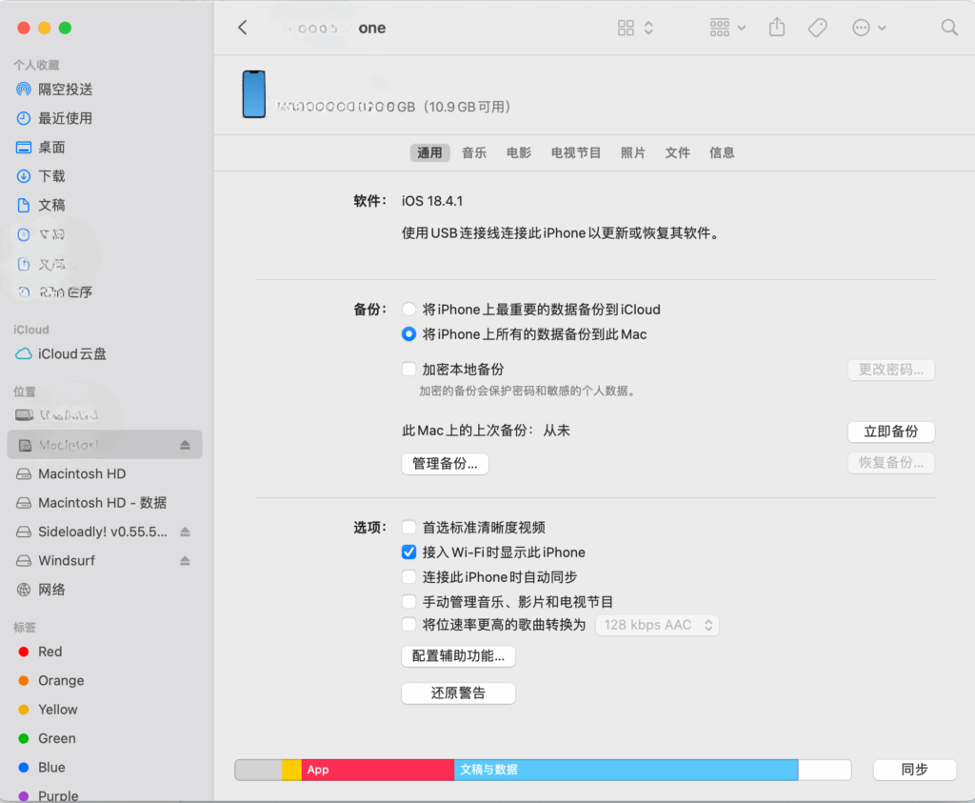
Task: Switch to the 照片 tab
Action: click(x=633, y=153)
